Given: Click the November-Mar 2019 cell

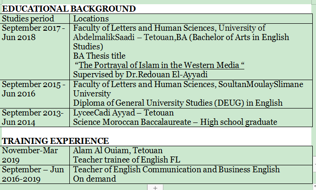Looking at the screenshot, I should [x=30, y=155].
